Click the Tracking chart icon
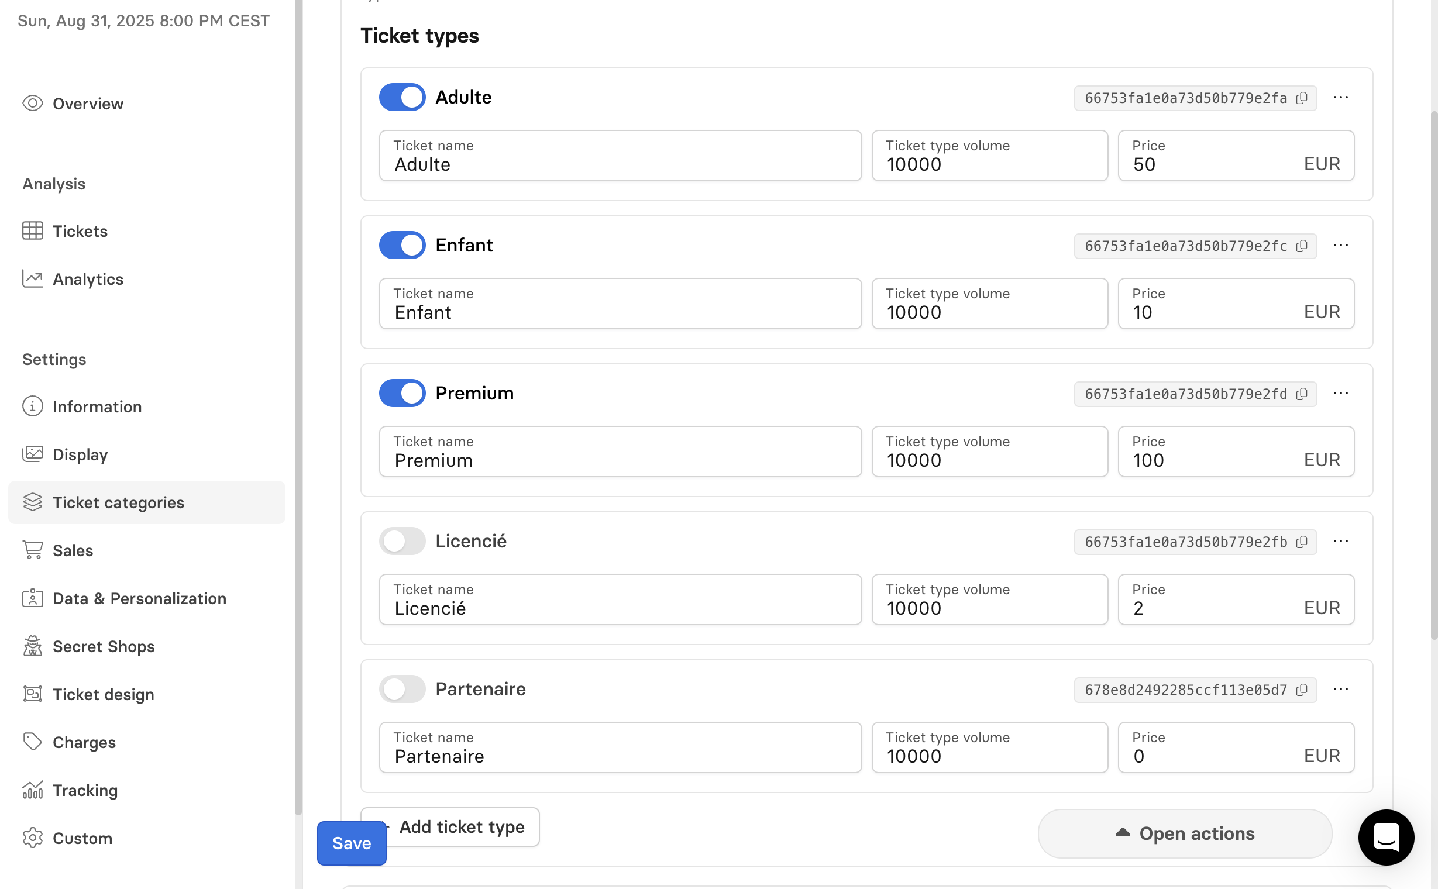 (32, 790)
